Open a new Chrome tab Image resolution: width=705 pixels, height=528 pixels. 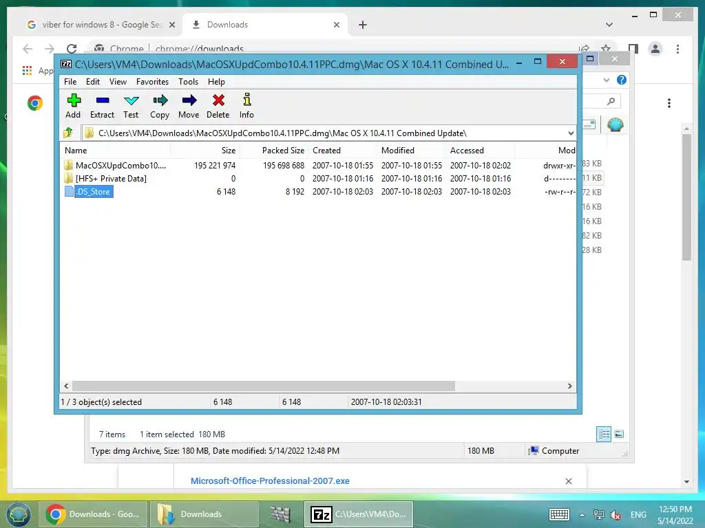click(x=363, y=25)
